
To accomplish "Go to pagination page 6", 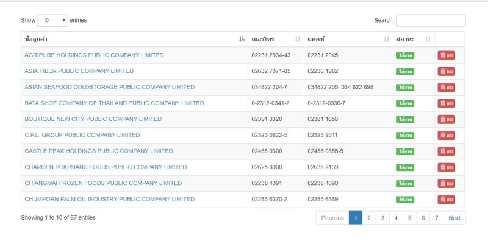I will tap(423, 218).
